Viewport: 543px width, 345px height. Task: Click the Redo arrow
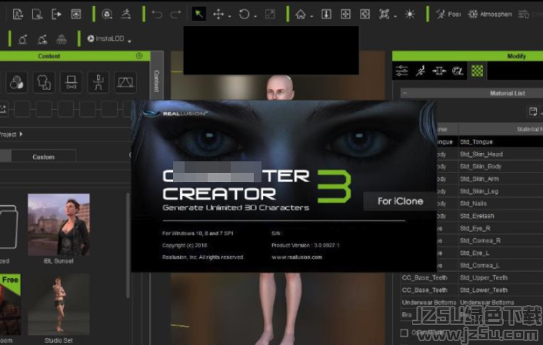coord(176,14)
